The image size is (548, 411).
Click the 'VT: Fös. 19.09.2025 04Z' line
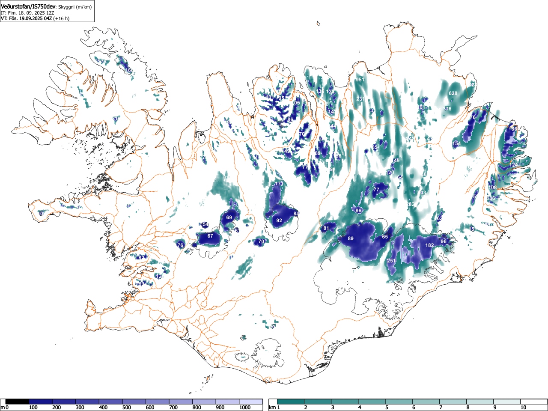click(x=26, y=18)
